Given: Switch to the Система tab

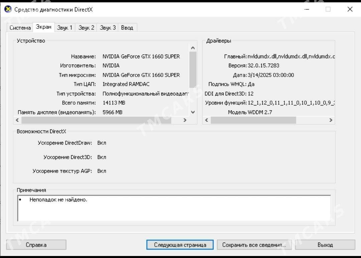Looking at the screenshot, I should coord(20,28).
